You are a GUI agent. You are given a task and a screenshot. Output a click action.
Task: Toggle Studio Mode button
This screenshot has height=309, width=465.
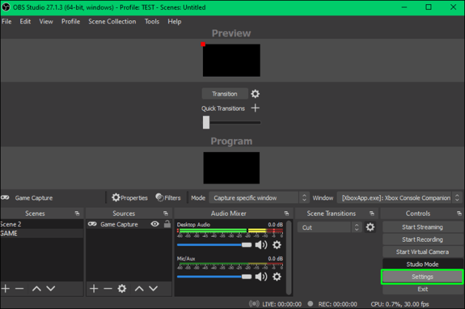click(x=423, y=264)
